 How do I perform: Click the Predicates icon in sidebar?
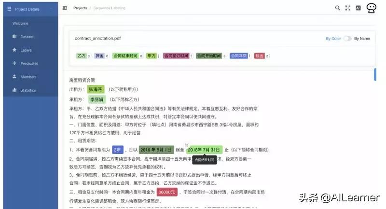coord(14,63)
